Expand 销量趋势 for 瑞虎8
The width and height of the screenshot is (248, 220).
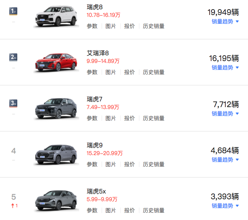click(x=225, y=22)
